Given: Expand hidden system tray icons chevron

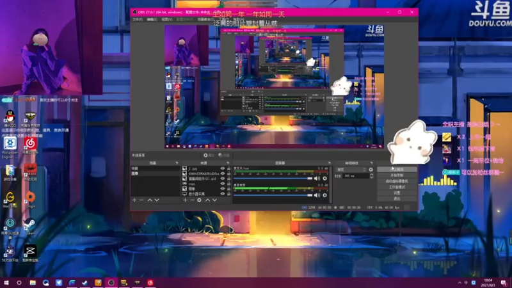Looking at the screenshot, I should [460, 283].
